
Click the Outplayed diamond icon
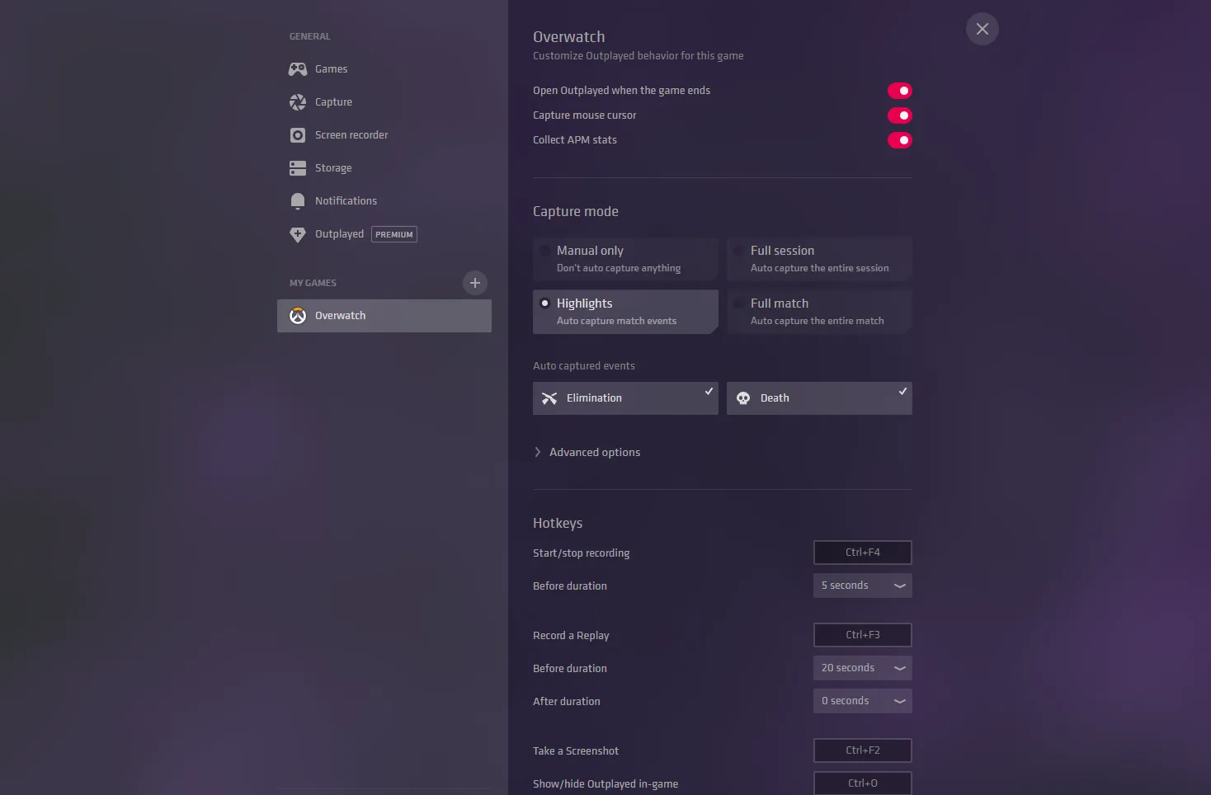(298, 234)
